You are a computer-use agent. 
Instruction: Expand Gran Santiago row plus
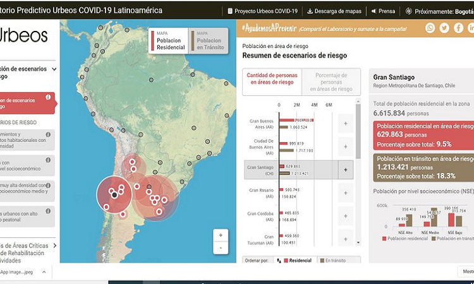(346, 170)
